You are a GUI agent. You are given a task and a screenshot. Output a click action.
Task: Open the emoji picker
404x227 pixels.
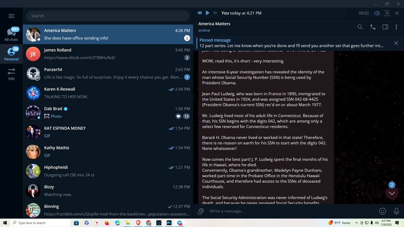pos(383,211)
